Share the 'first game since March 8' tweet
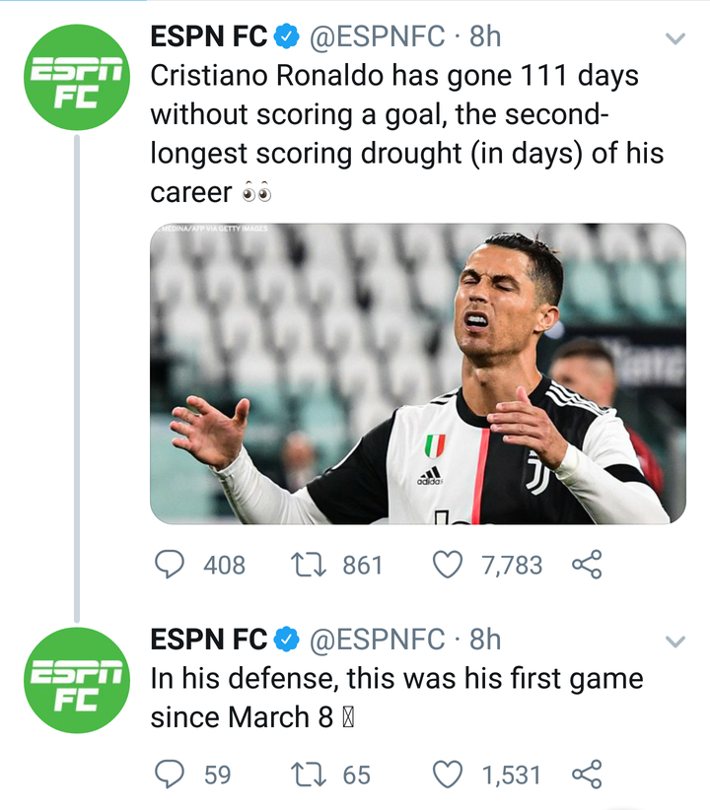 [x=586, y=775]
